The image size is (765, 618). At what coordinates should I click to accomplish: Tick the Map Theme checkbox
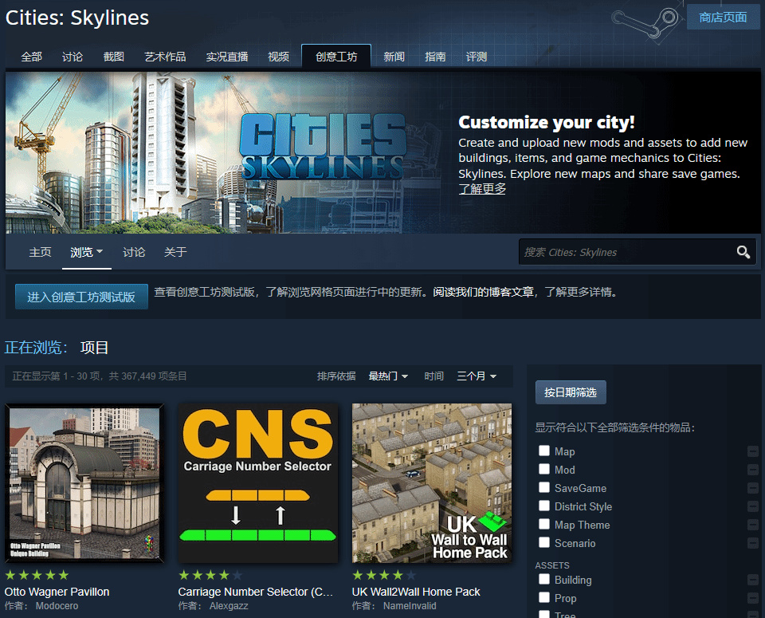[544, 524]
